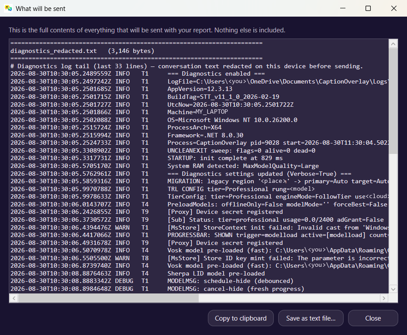This screenshot has width=407, height=335.
Task: Click the 'OS=Microsoft Windows NT 10.0.26200.0' line
Action: 154,120
